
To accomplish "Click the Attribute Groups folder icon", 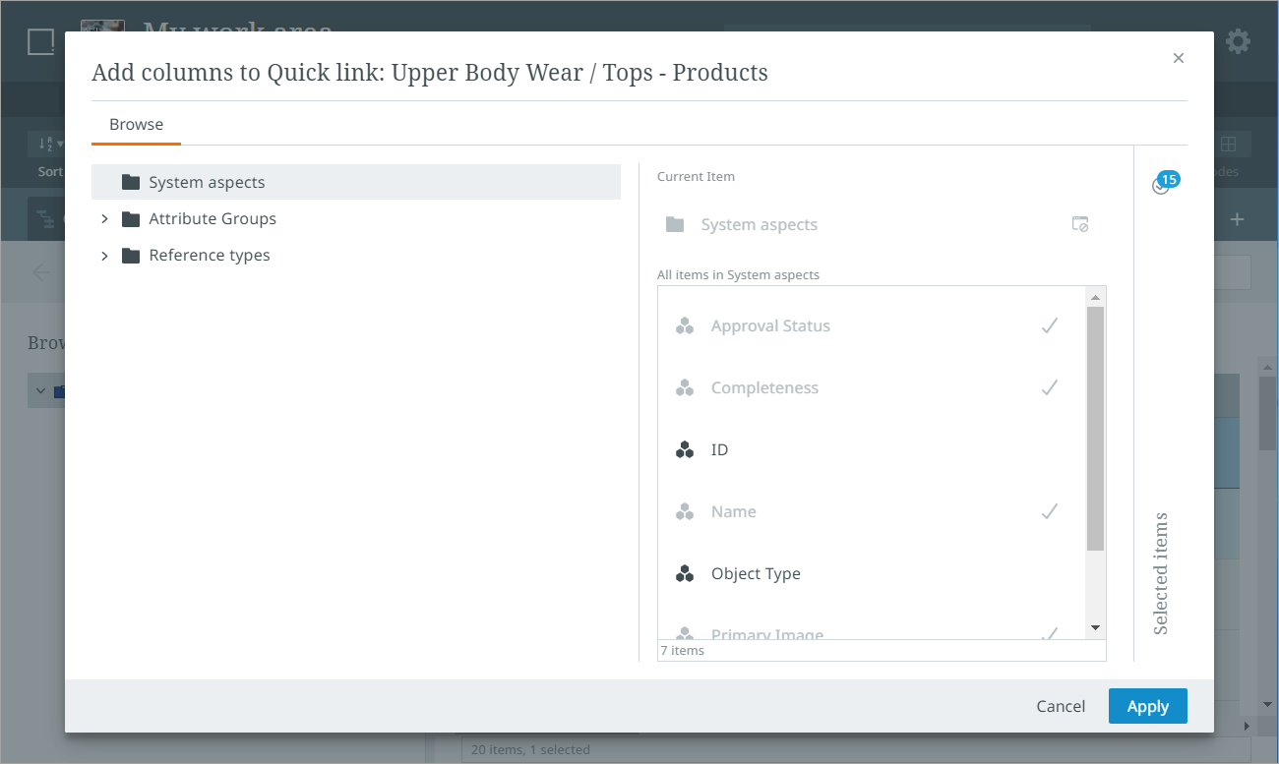I will point(131,218).
